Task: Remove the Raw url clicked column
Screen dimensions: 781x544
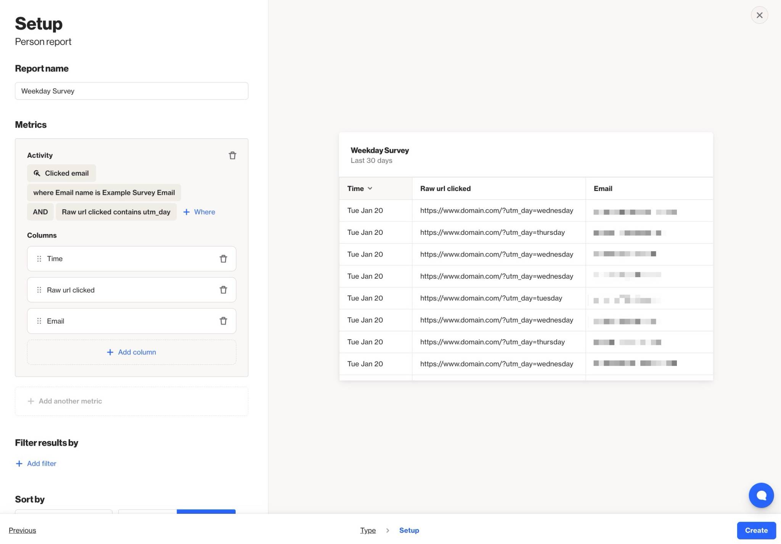Action: 223,290
